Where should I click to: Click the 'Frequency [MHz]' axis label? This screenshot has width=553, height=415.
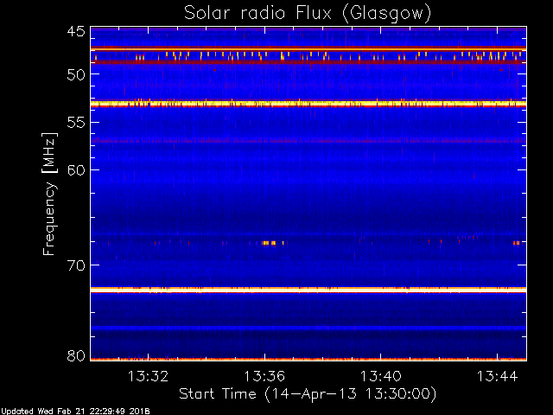tap(49, 194)
